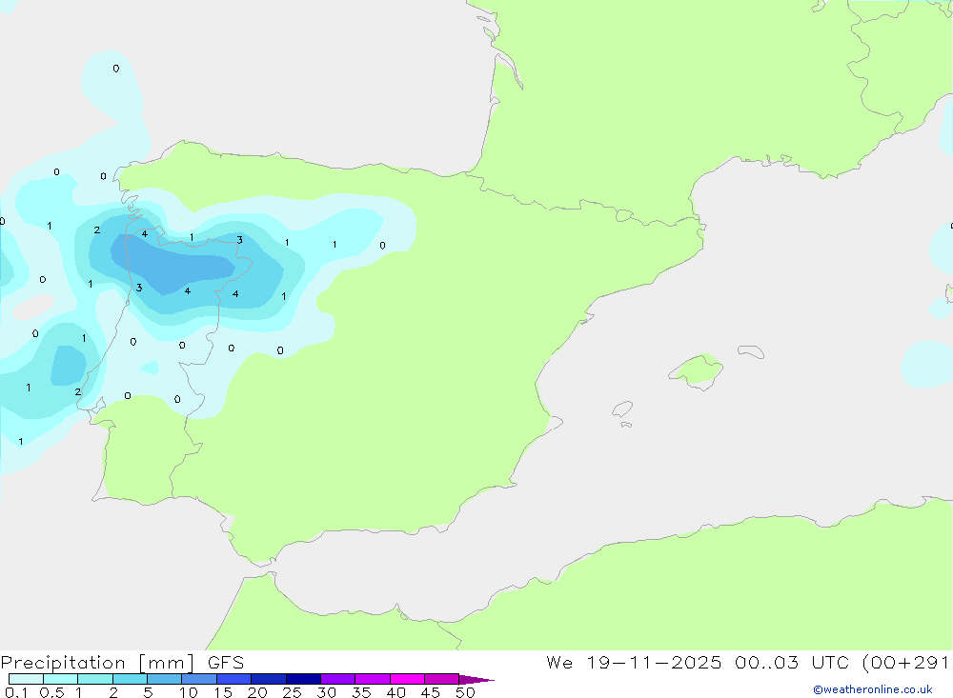This screenshot has height=698, width=953.
Task: Click the 'Precipitation [mm]' title text
Action: (x=97, y=663)
